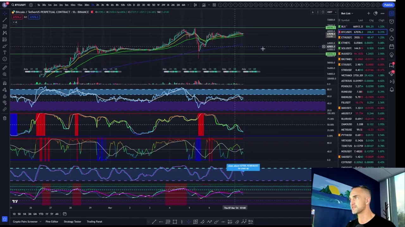Select the 1D date range
The height and width of the screenshot is (227, 405).
coord(14,214)
